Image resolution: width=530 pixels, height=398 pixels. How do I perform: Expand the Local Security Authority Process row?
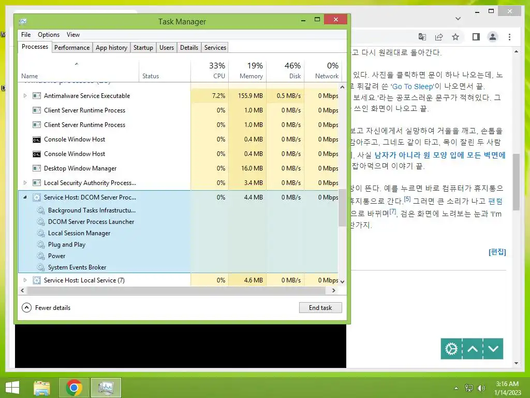25,183
